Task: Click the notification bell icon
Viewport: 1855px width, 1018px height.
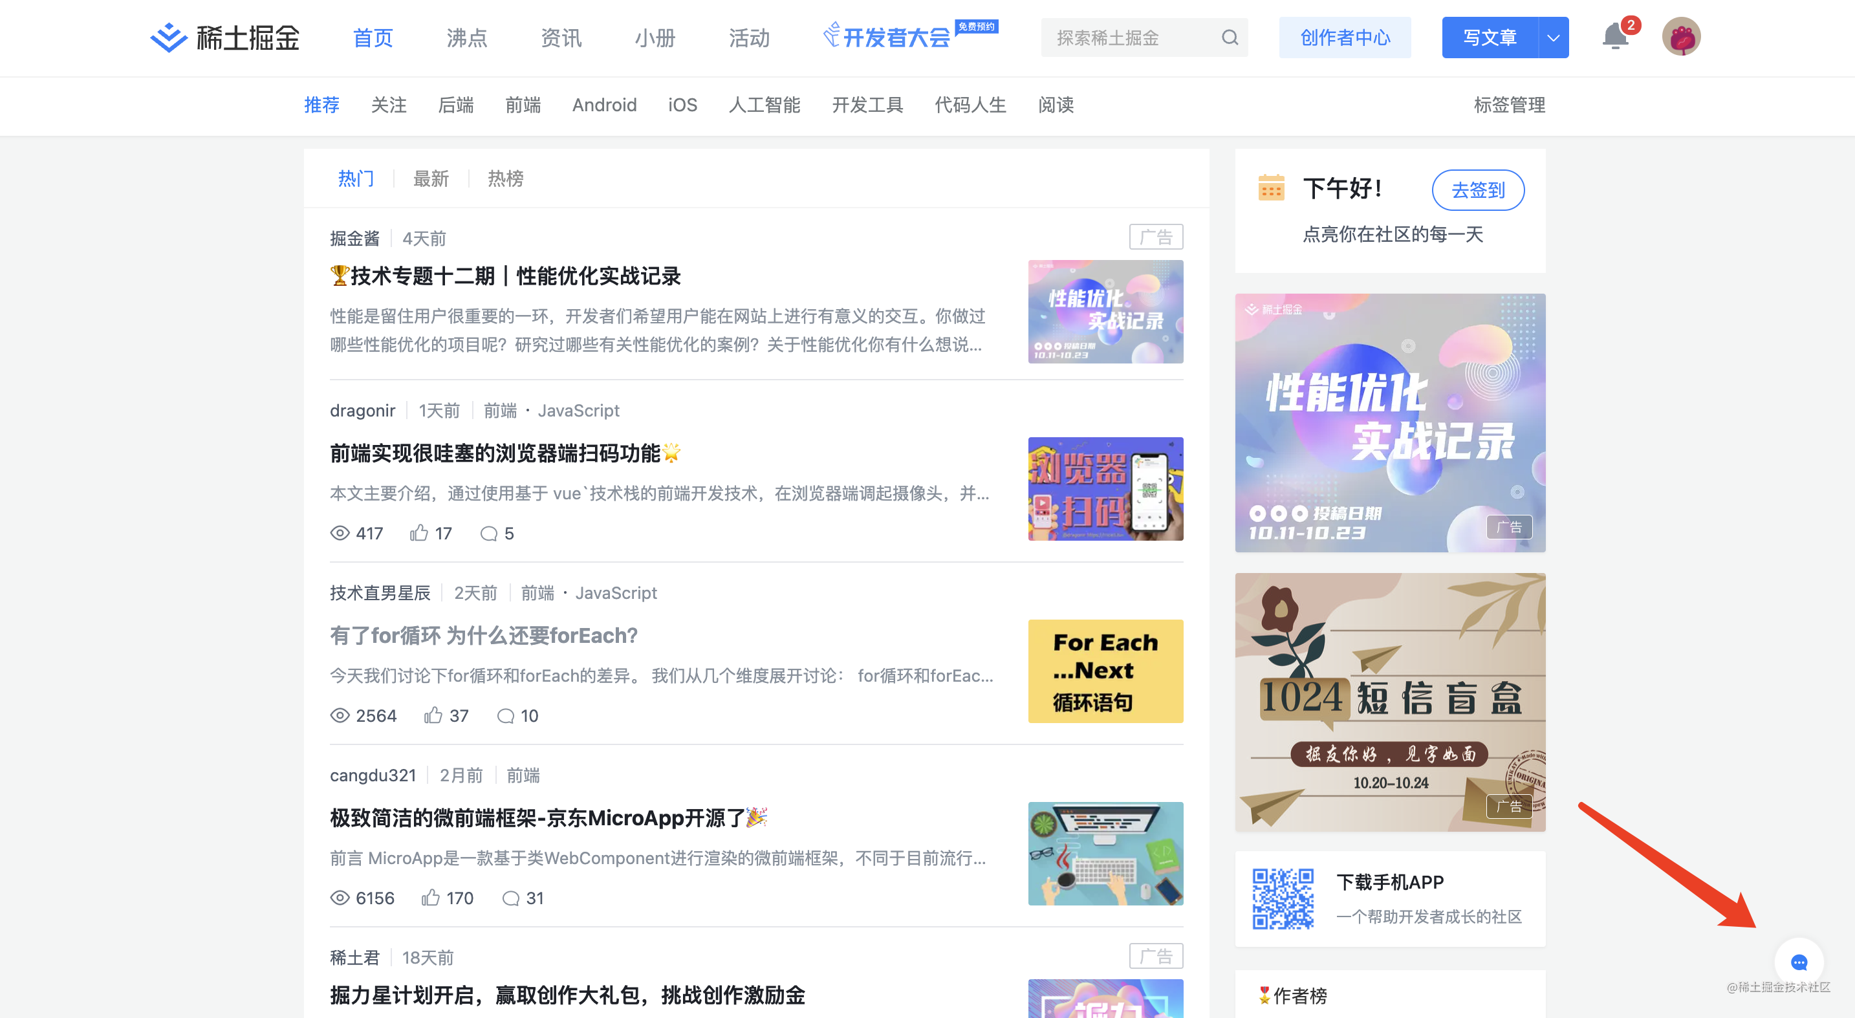Action: tap(1614, 37)
